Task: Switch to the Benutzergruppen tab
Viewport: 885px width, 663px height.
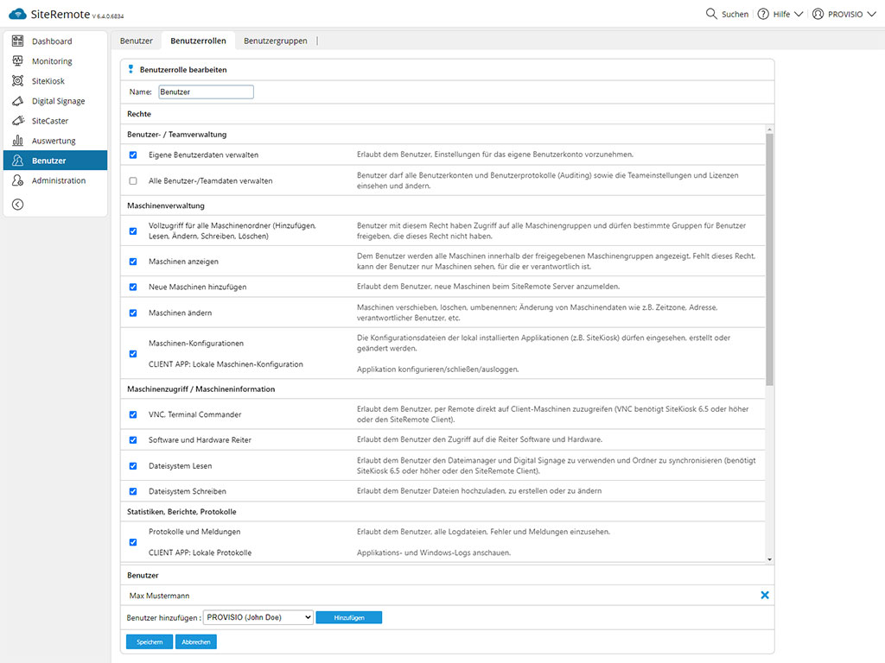Action: pyautogui.click(x=275, y=41)
